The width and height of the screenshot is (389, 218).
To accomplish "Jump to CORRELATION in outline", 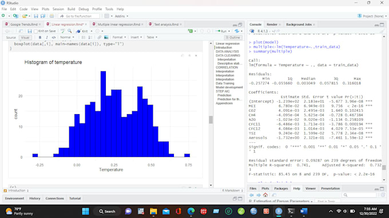I will click(x=227, y=67).
